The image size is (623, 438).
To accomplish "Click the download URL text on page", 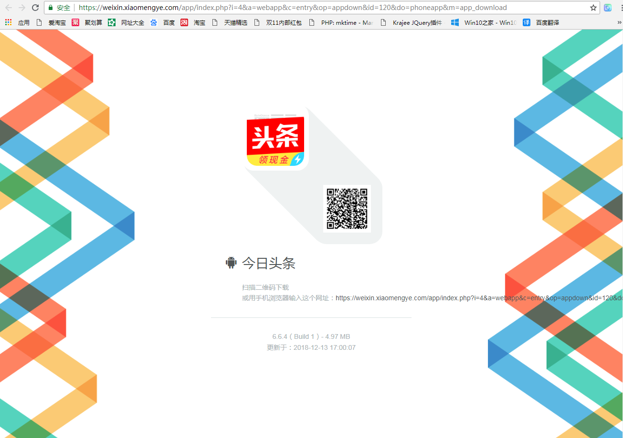I will 479,298.
